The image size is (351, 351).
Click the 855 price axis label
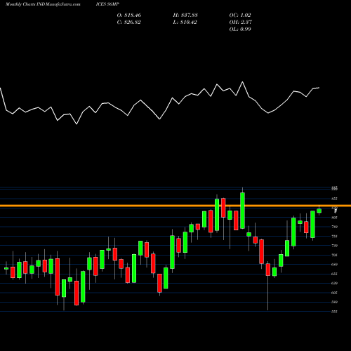coord(334,199)
